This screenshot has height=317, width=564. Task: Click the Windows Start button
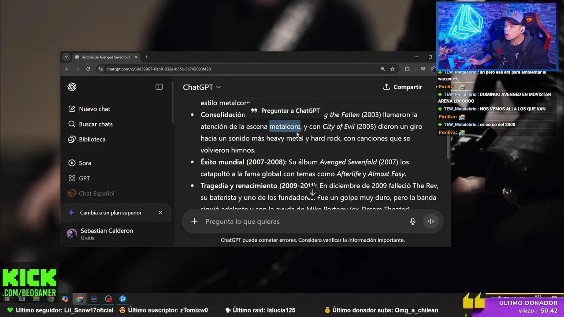pyautogui.click(x=8, y=299)
